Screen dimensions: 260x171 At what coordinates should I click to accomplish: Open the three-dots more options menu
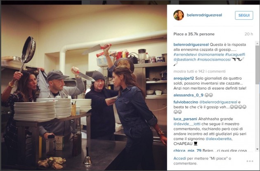250,161
